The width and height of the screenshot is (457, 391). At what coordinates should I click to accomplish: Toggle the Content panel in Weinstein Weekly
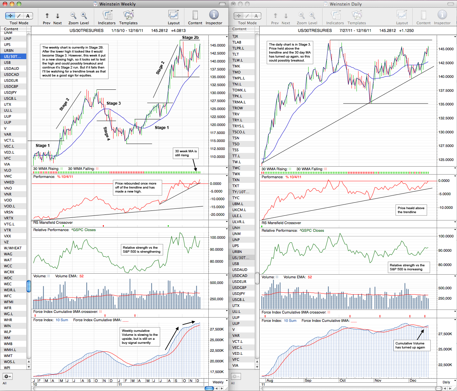[x=195, y=15]
